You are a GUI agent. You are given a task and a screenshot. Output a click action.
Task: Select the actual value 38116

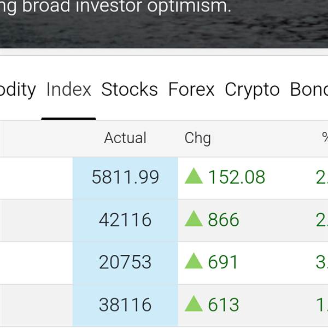[x=125, y=304]
